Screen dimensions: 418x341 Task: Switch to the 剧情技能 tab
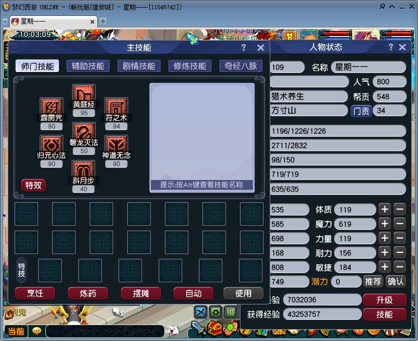point(139,66)
